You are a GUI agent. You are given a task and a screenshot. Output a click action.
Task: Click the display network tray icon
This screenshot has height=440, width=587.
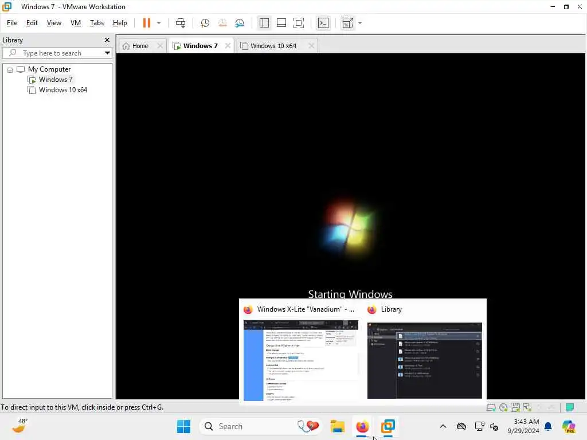pos(479,426)
